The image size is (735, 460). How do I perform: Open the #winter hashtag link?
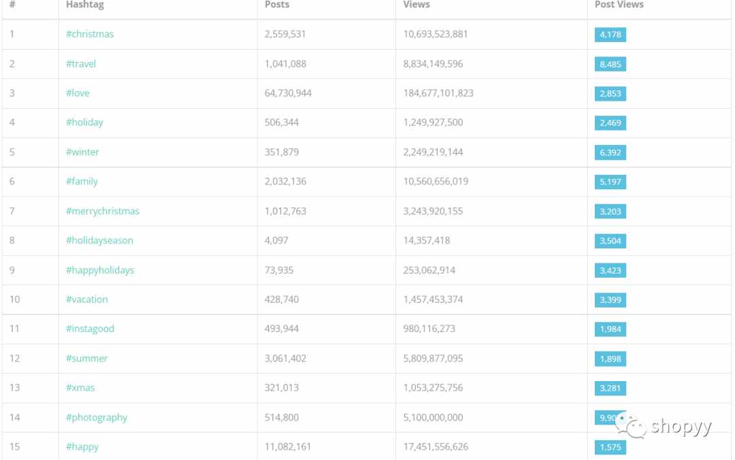coord(82,152)
